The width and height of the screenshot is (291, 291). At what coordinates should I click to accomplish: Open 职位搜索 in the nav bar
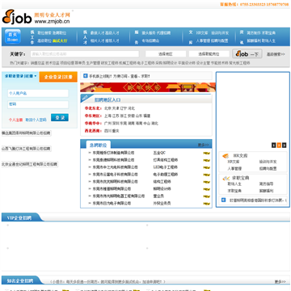click(44, 33)
